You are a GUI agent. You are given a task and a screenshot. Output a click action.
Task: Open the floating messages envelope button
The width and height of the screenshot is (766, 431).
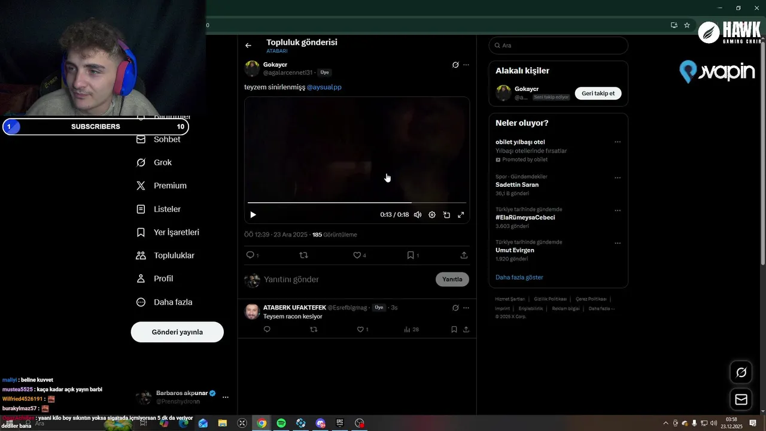pos(741,399)
